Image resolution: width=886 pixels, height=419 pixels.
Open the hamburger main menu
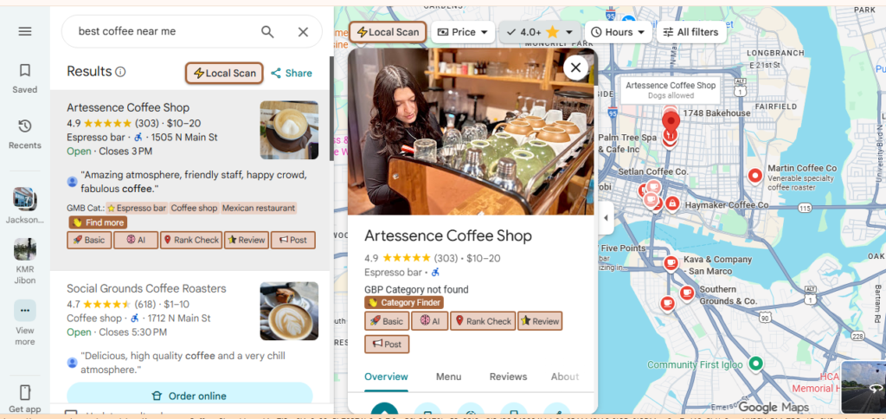click(x=25, y=31)
